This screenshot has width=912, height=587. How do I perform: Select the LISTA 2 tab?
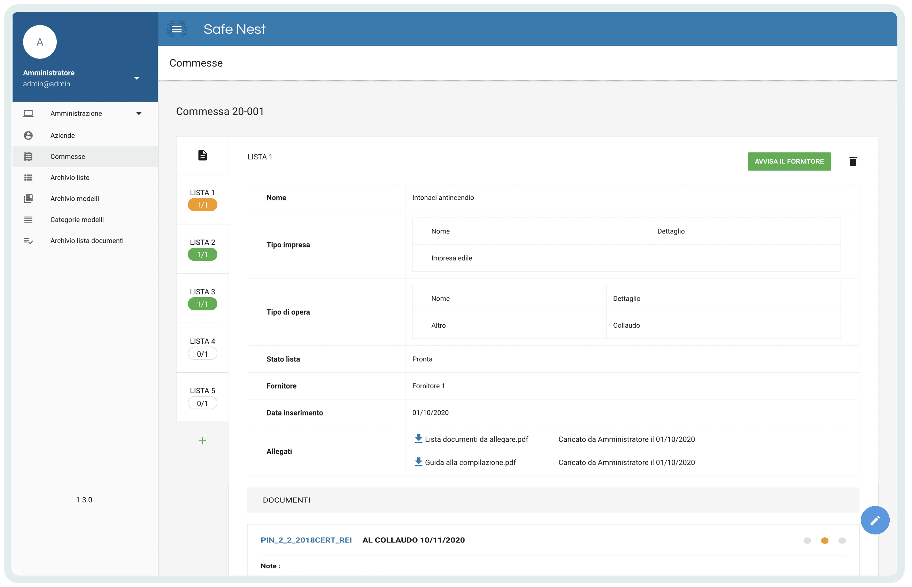coord(203,249)
